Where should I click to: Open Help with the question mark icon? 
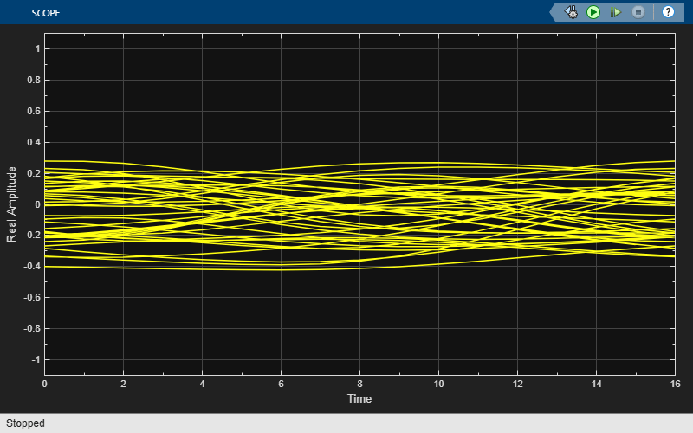point(668,12)
